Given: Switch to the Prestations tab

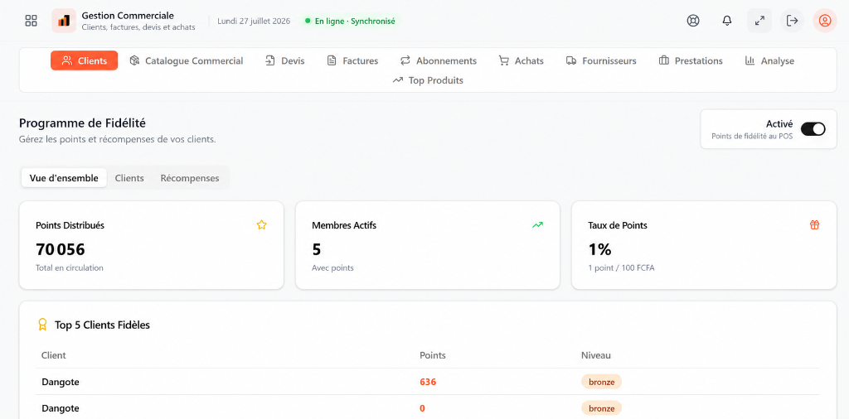Looking at the screenshot, I should point(691,60).
